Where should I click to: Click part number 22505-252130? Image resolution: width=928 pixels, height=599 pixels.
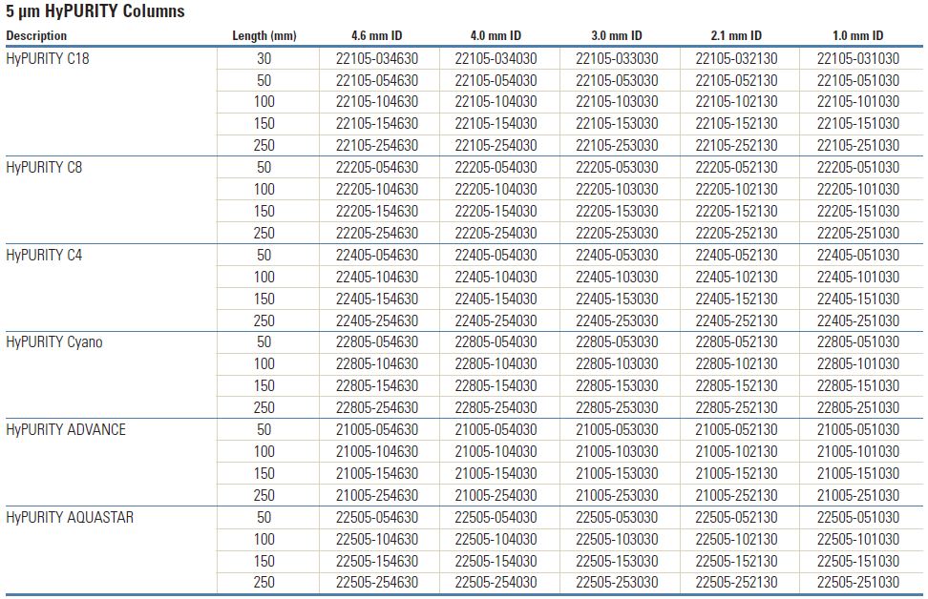click(x=736, y=583)
